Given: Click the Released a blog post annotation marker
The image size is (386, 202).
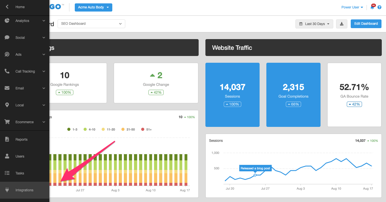Looking at the screenshot, I should tap(255, 175).
